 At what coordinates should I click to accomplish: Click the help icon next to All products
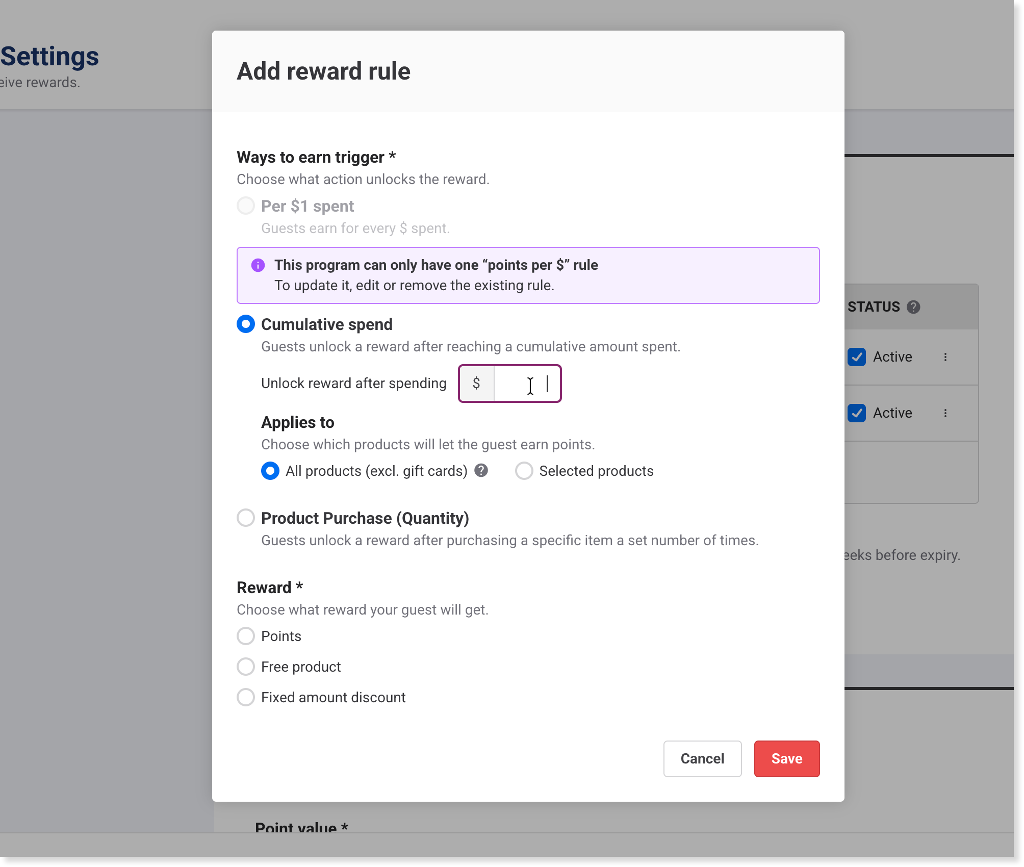point(481,470)
